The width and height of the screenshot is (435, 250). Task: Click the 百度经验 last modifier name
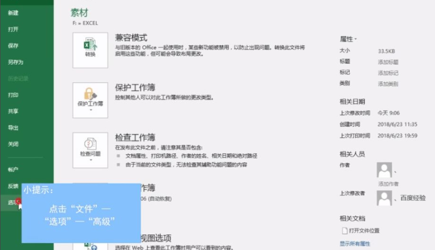tap(413, 198)
